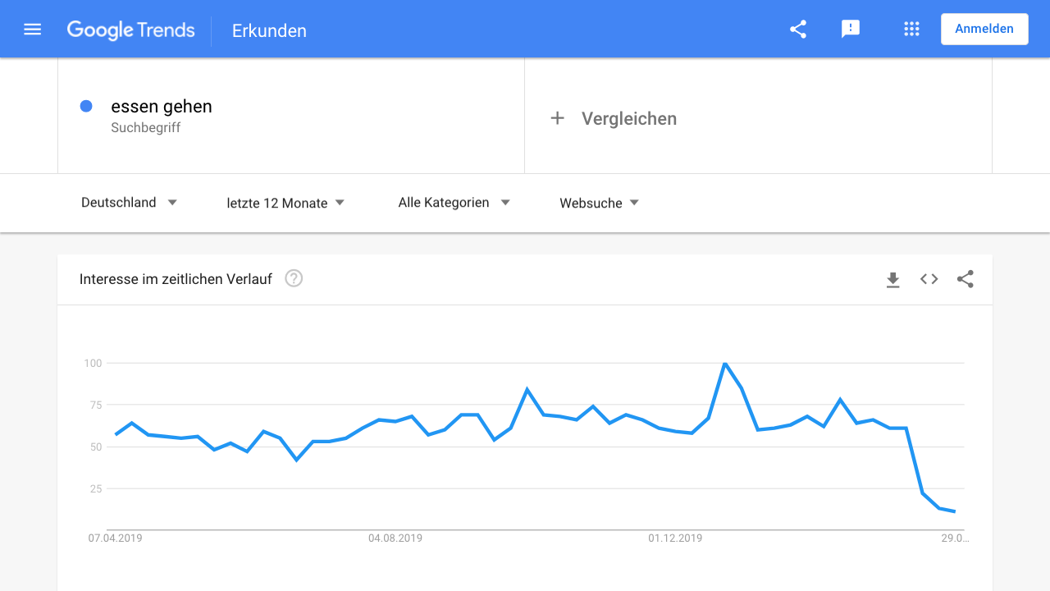Expand the Websuche search type dropdown
This screenshot has height=591, width=1050.
pyautogui.click(x=600, y=203)
